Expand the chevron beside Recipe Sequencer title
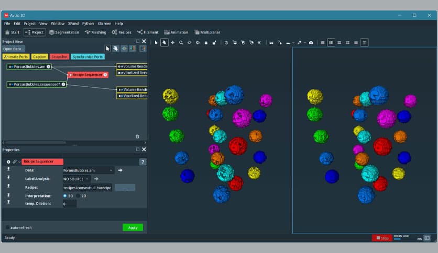The width and height of the screenshot is (438, 253). point(19,162)
